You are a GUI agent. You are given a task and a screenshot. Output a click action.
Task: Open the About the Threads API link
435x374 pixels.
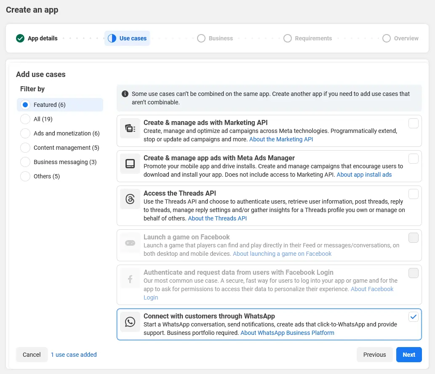pos(217,218)
